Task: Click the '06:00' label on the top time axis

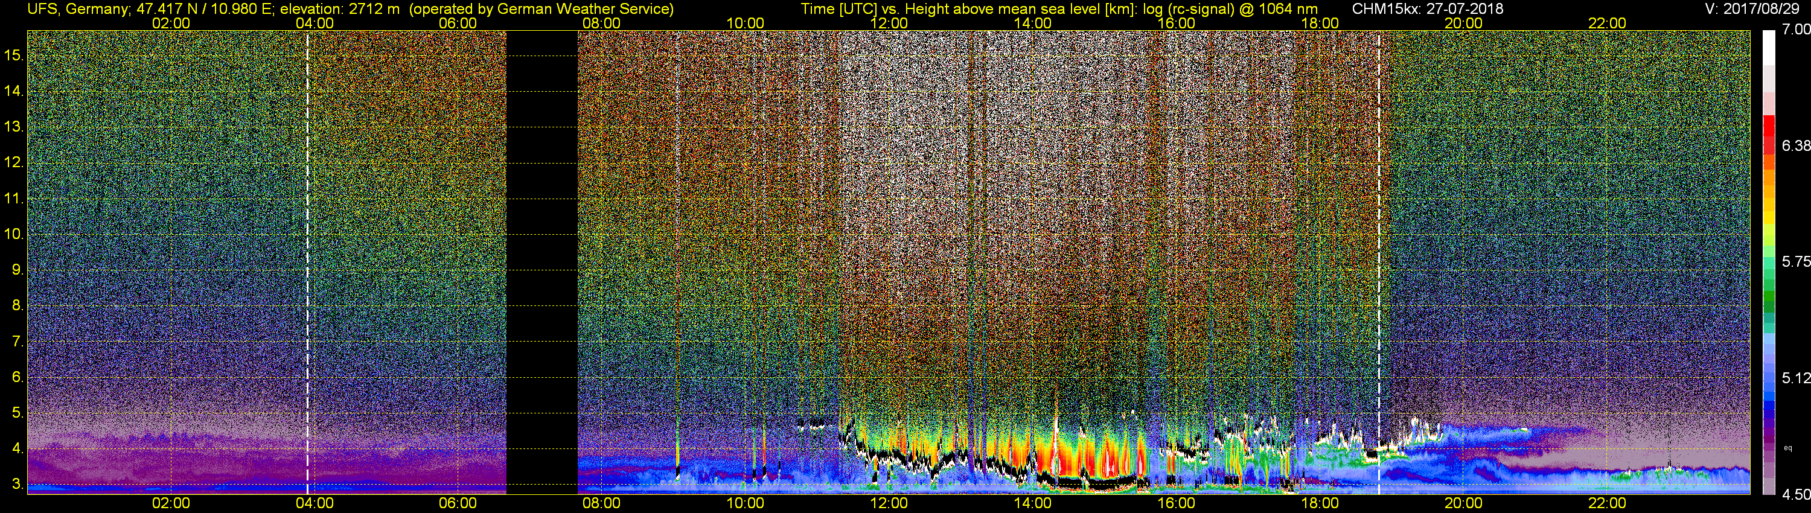Action: (x=458, y=23)
